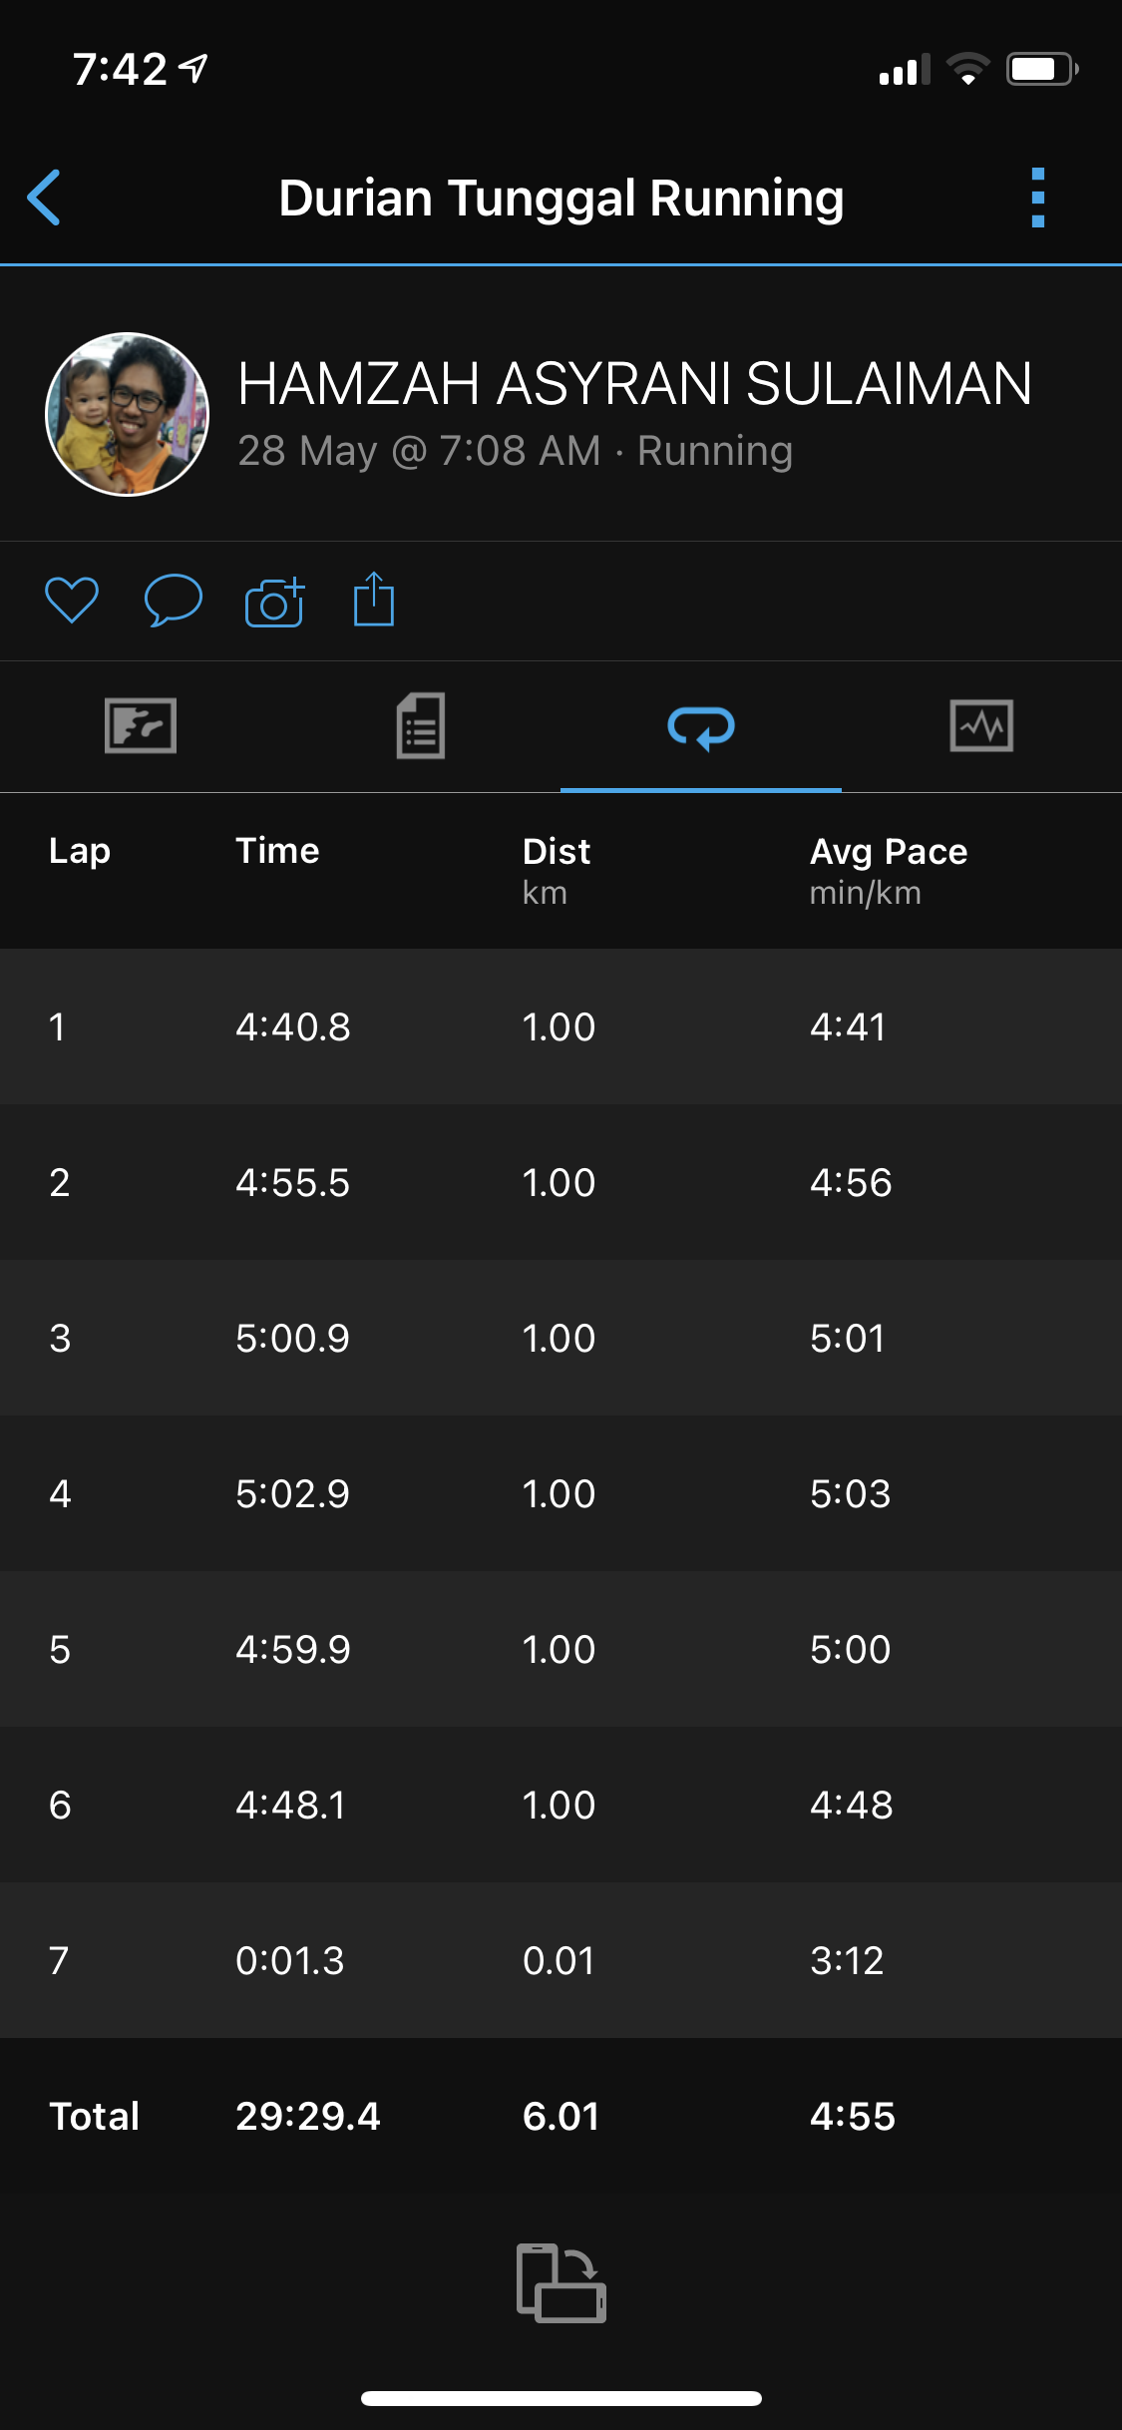
Task: Switch to the map overview tab
Action: (141, 725)
